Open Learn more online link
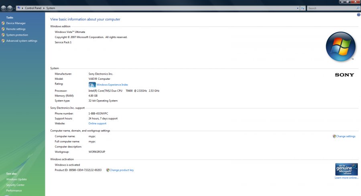 (x=347, y=178)
